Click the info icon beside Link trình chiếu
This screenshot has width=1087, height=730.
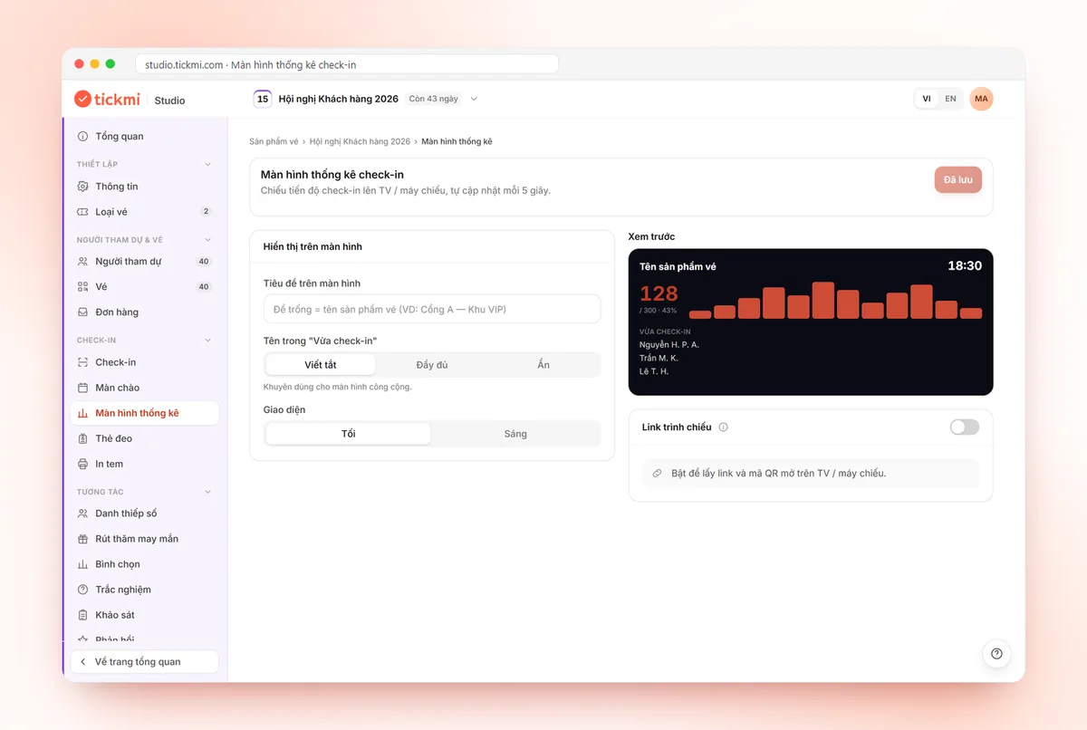tap(723, 427)
